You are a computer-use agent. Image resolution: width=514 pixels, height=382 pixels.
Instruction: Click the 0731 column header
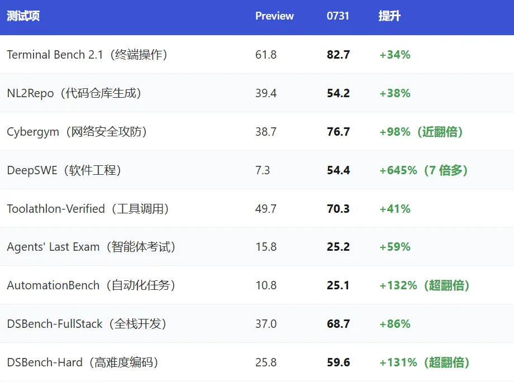[x=337, y=16]
